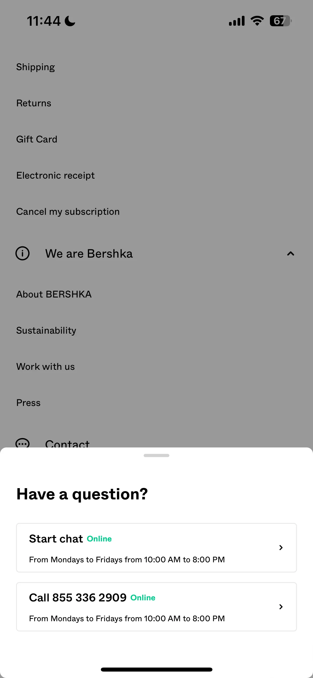The width and height of the screenshot is (313, 678).
Task: Open the Shipping help page
Action: pos(36,67)
